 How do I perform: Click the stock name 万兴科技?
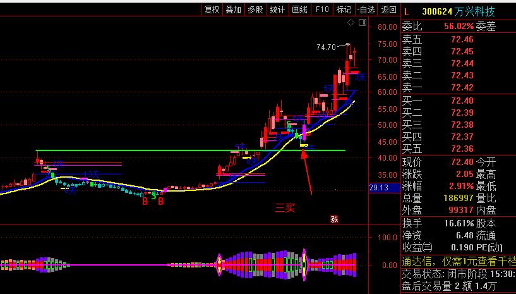point(474,12)
